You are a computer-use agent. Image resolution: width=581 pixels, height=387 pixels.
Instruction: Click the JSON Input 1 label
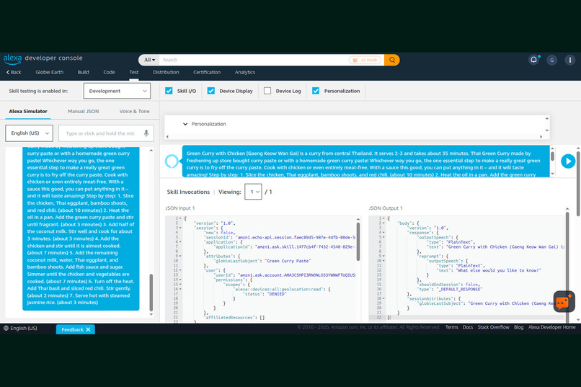pos(180,208)
